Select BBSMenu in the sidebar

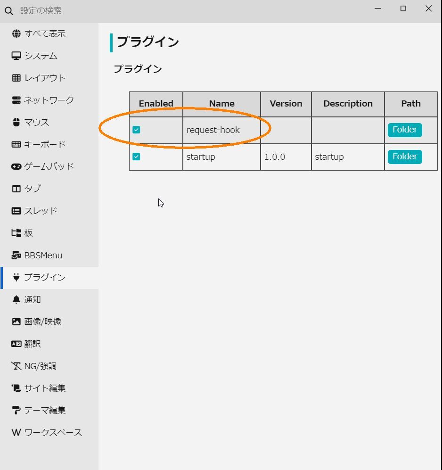tap(49, 255)
